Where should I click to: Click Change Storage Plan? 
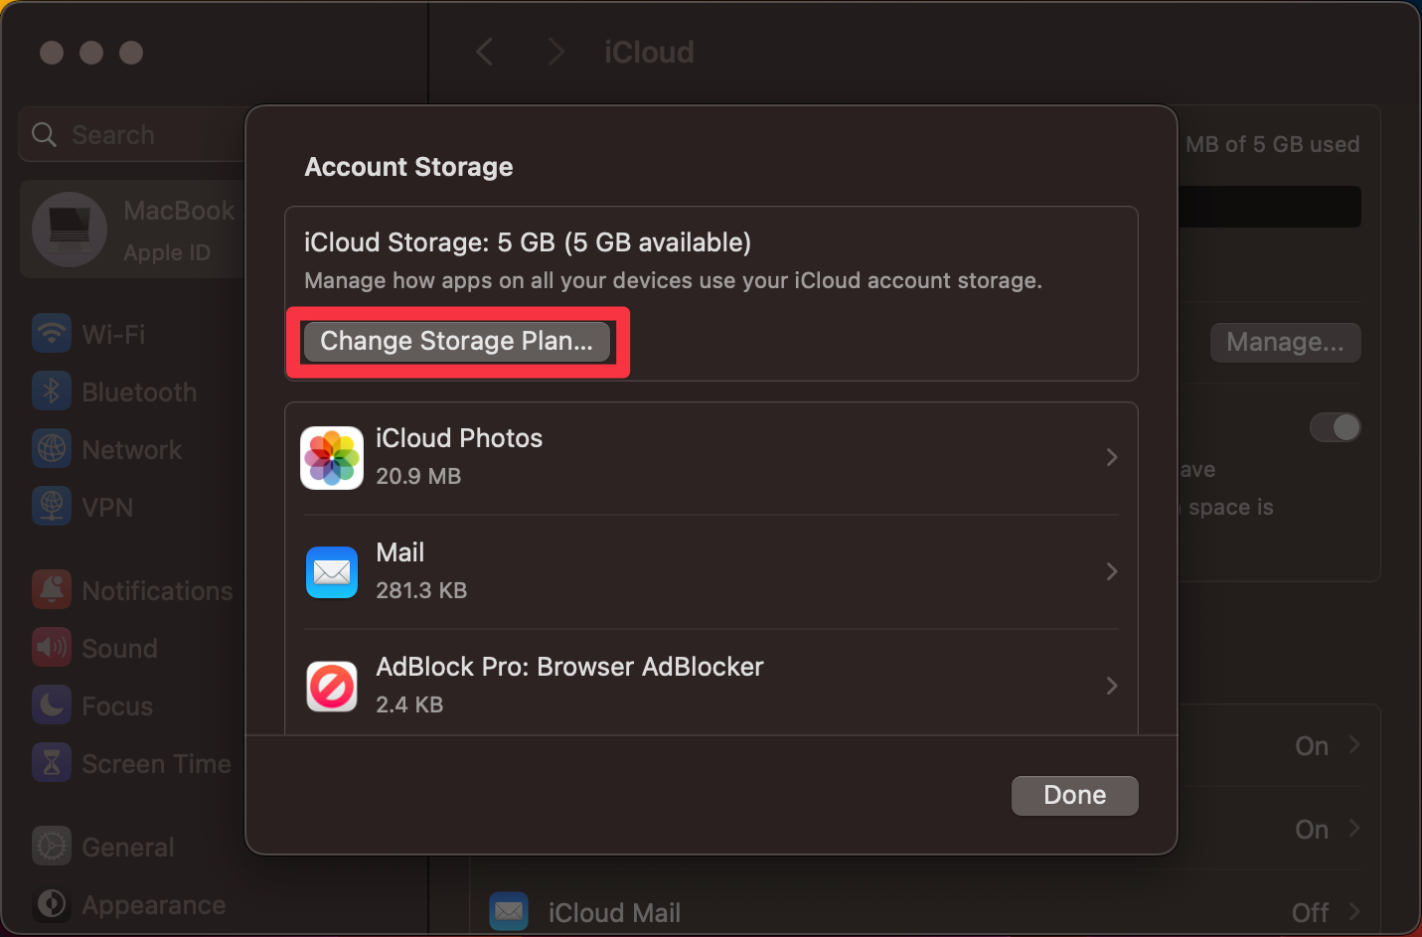pyautogui.click(x=457, y=342)
